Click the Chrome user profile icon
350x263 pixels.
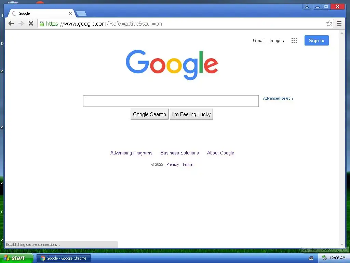click(307, 7)
